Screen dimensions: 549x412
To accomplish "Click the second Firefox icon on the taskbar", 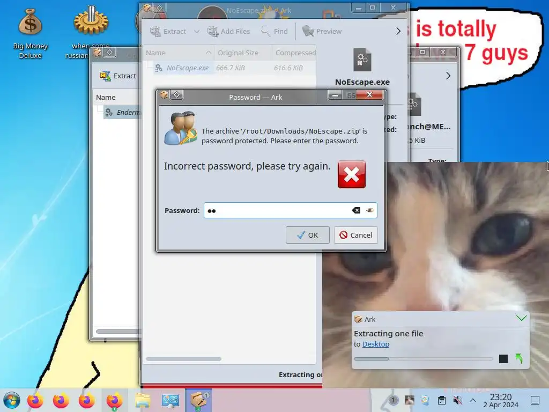I will tap(61, 400).
